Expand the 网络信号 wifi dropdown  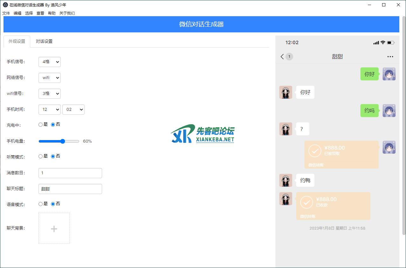pos(49,78)
